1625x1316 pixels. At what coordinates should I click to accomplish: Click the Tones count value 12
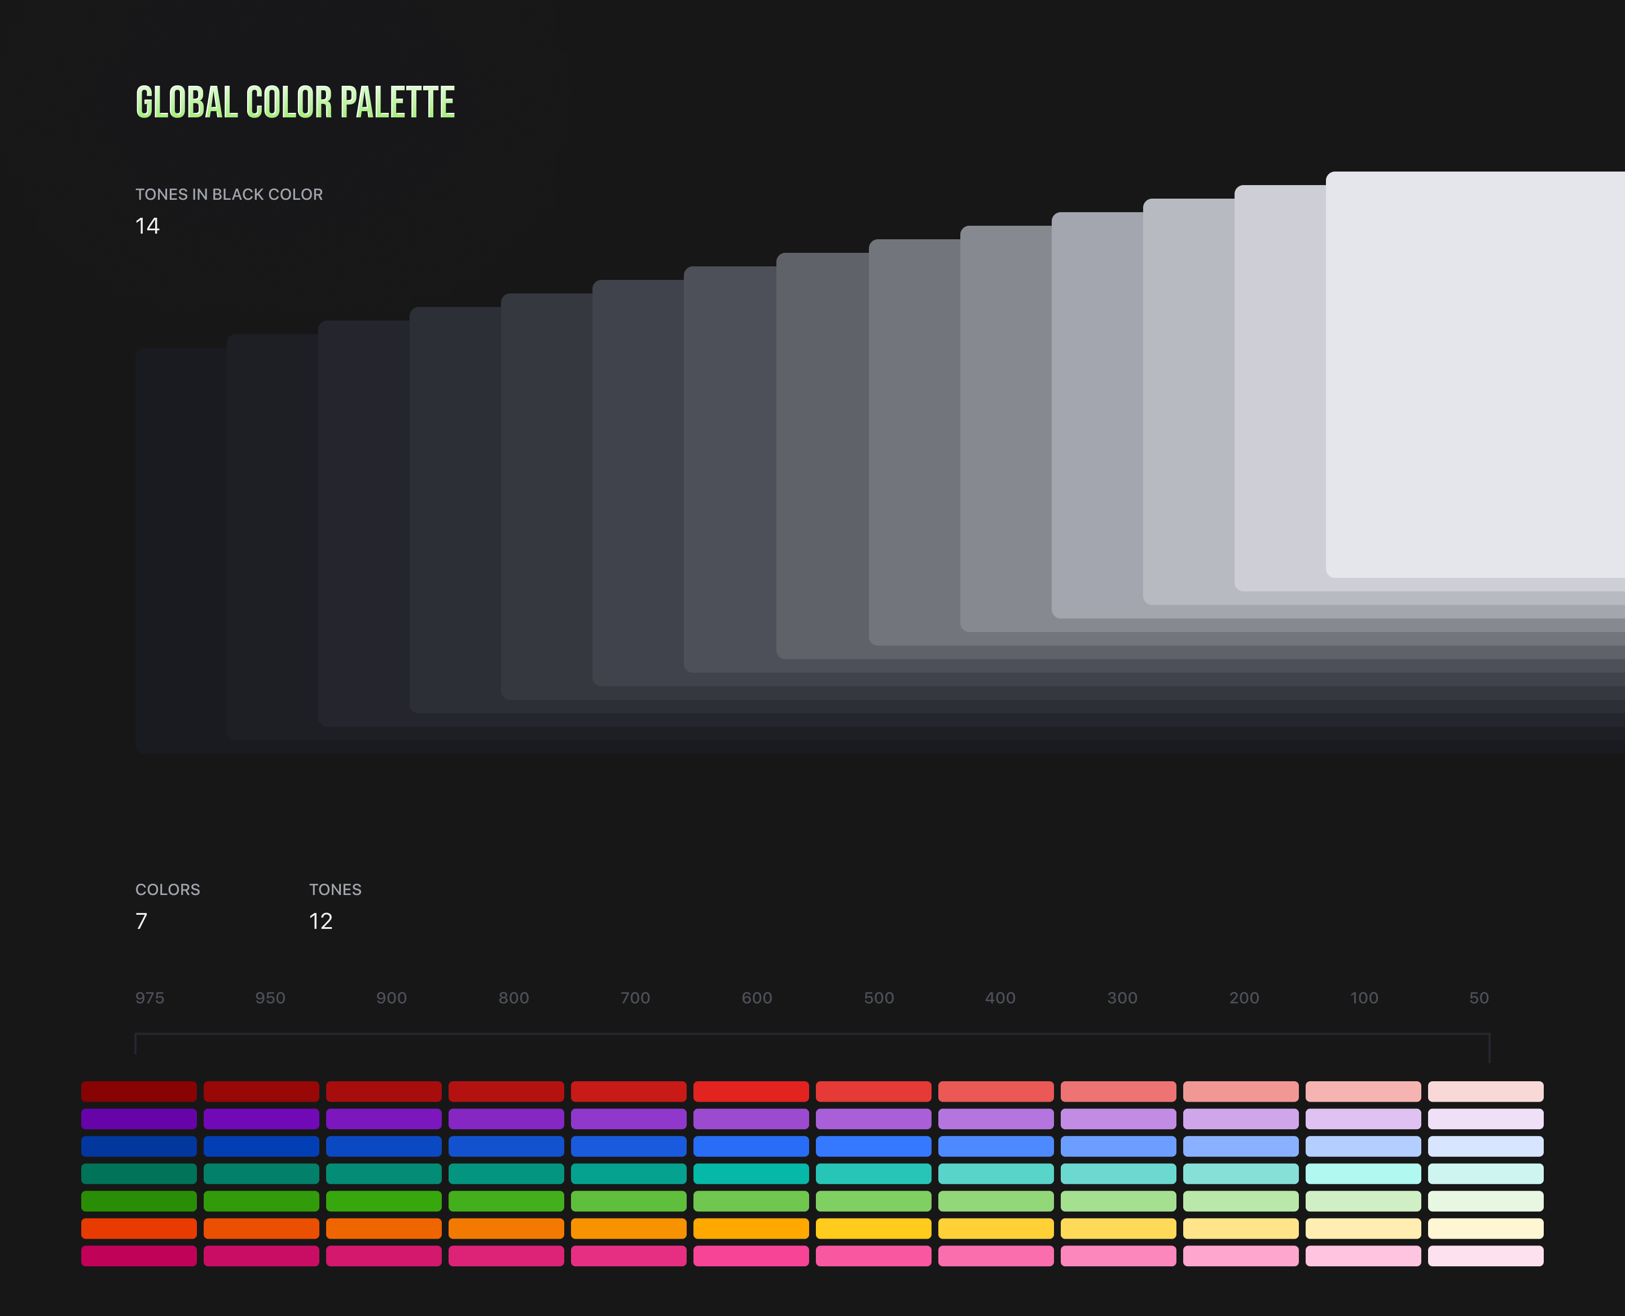[320, 921]
